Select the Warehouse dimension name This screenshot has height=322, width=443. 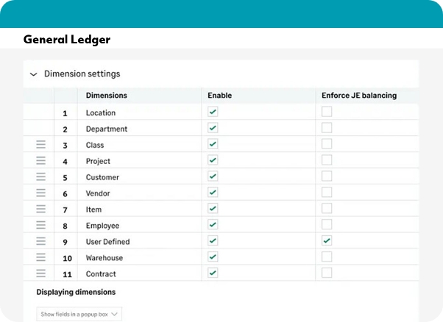(104, 258)
